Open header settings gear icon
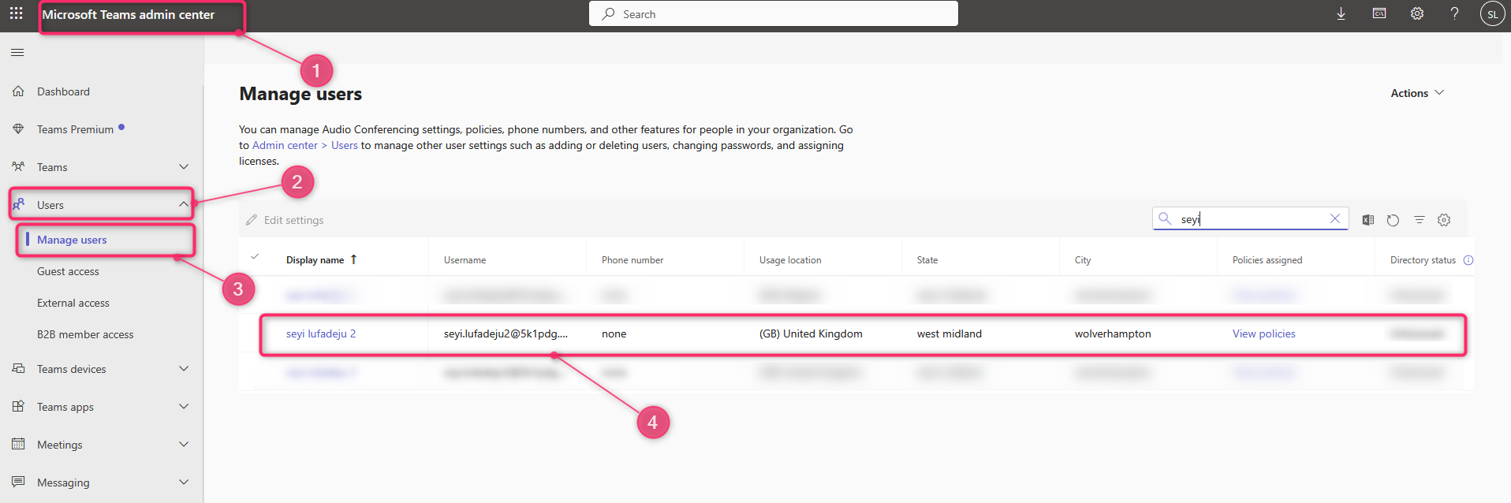Viewport: 1511px width, 503px height. [x=1417, y=13]
